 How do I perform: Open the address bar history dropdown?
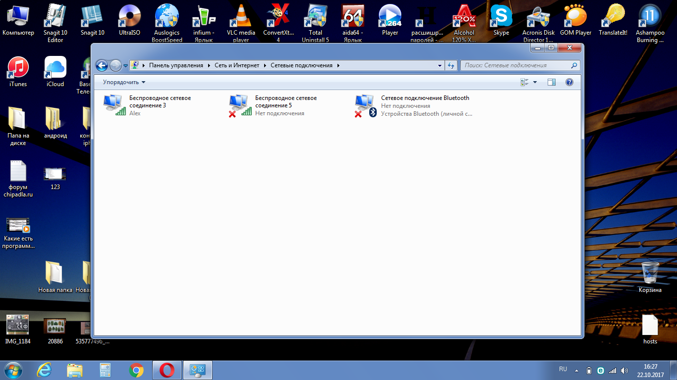point(440,65)
